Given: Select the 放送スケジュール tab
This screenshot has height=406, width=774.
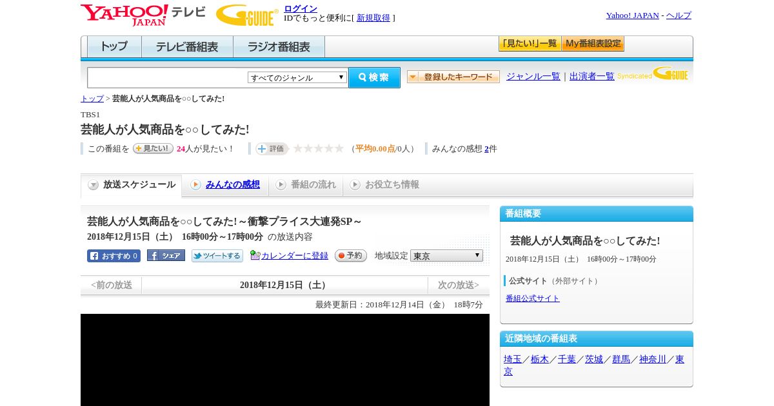Looking at the screenshot, I should click(132, 185).
